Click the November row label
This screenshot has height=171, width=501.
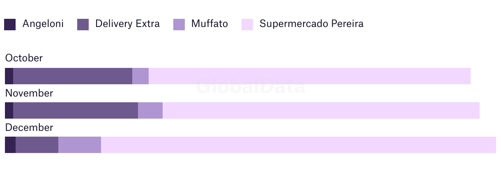coord(29,93)
